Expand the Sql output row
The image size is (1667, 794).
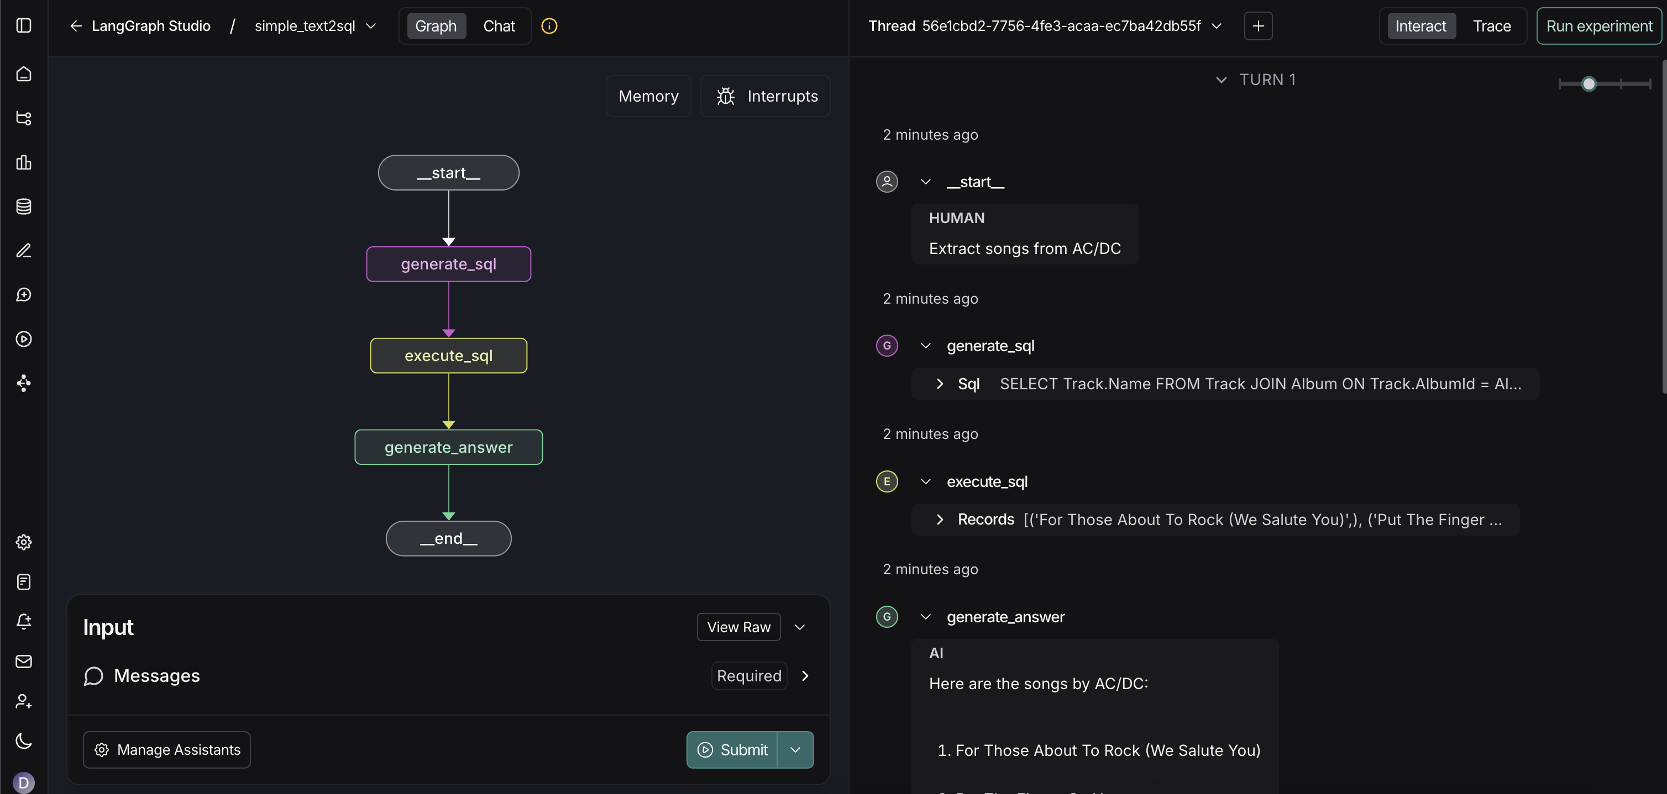(1225, 384)
